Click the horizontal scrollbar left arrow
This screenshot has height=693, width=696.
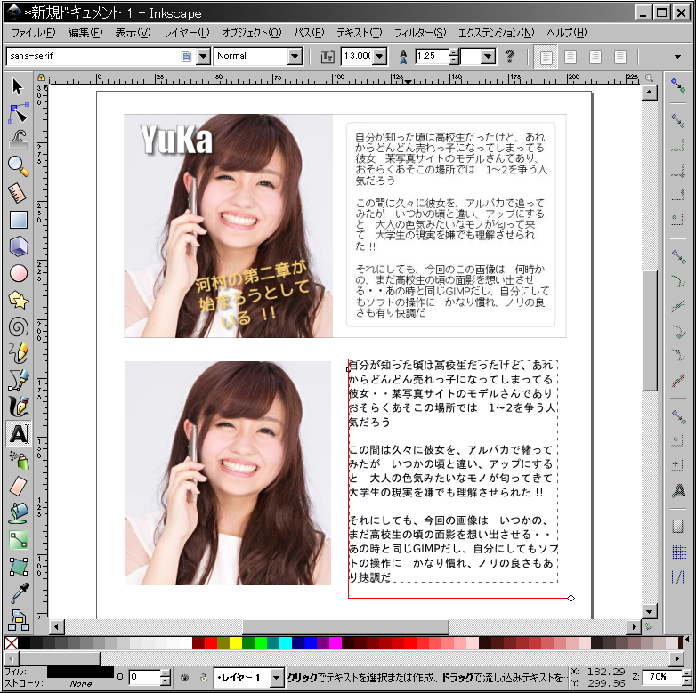(56, 627)
